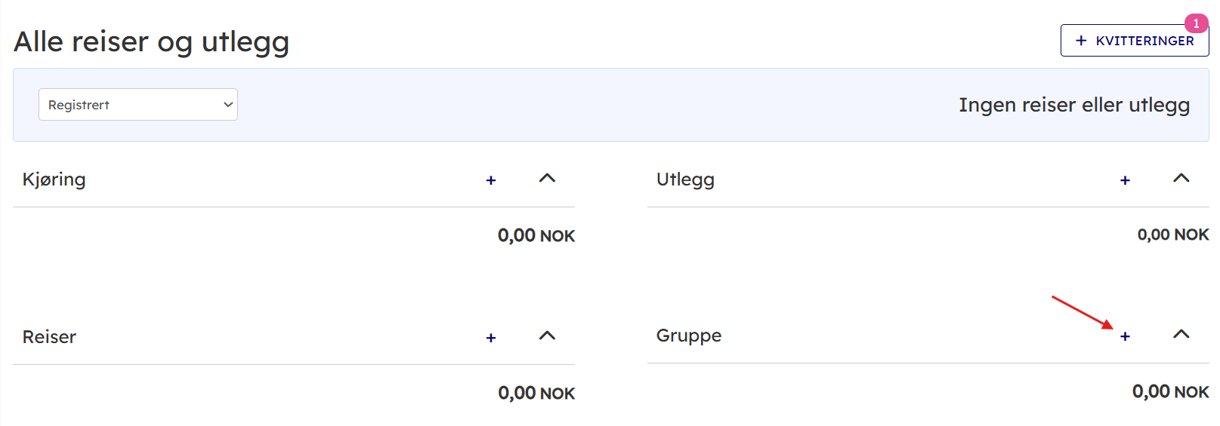Open the Registrert status dropdown
Screen dimensions: 1220x426
tap(138, 105)
